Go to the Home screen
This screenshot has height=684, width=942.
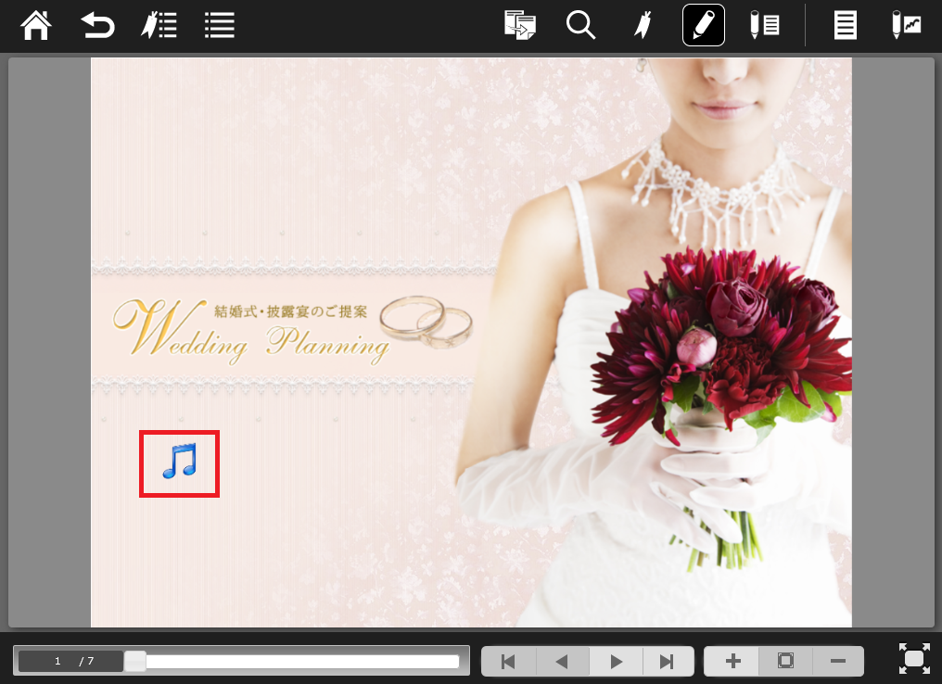point(36,25)
